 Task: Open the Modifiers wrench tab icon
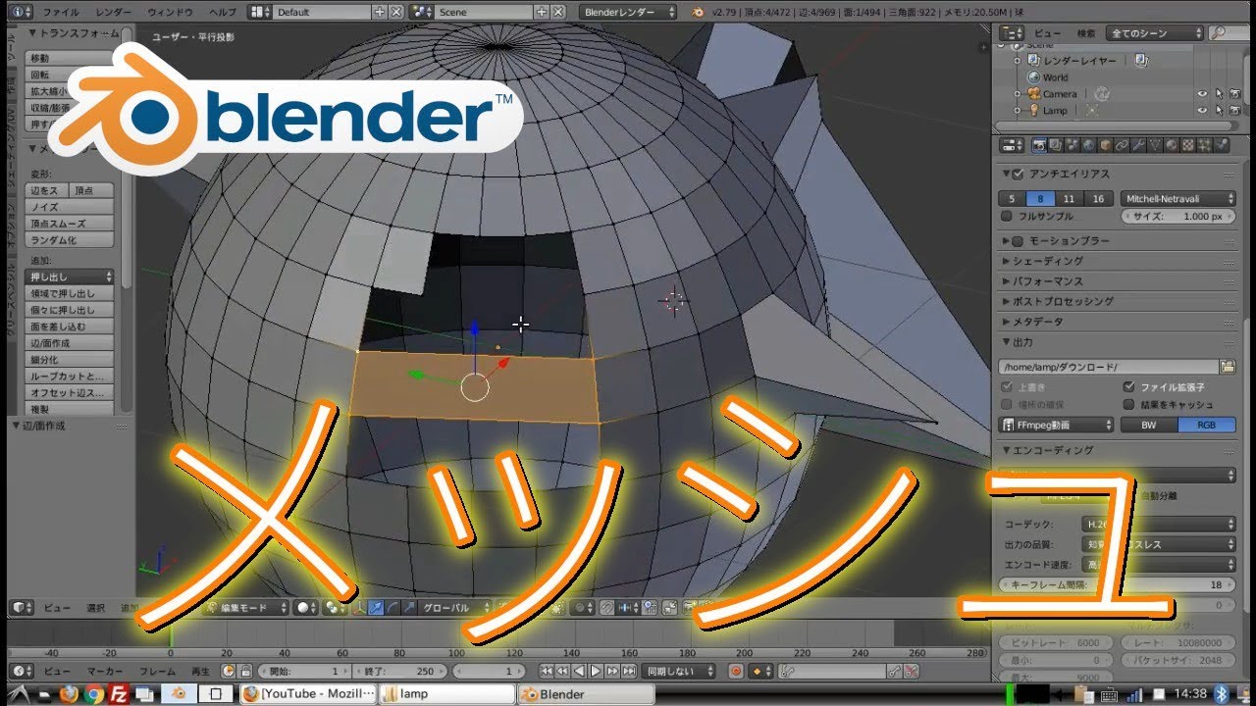click(x=1138, y=145)
